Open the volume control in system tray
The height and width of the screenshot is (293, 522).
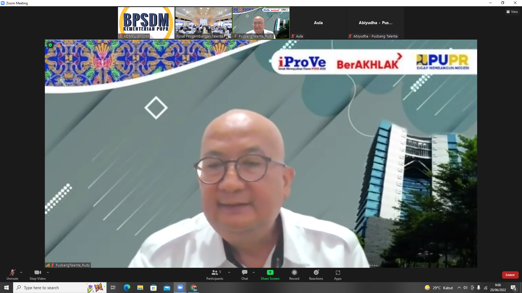pos(465,288)
